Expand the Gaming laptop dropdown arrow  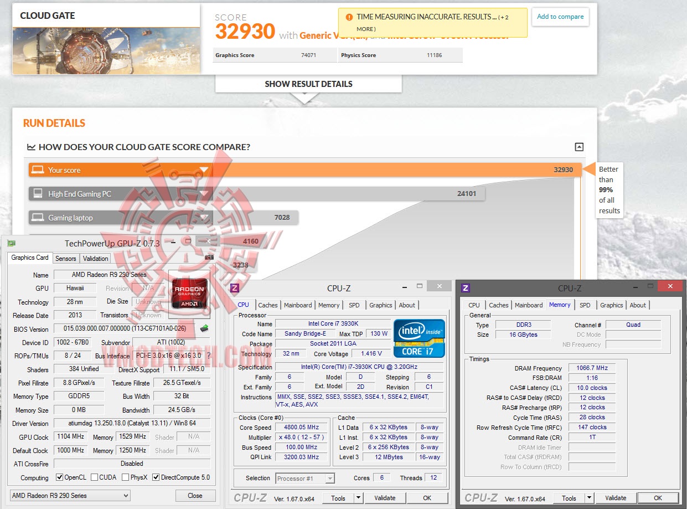pyautogui.click(x=204, y=218)
